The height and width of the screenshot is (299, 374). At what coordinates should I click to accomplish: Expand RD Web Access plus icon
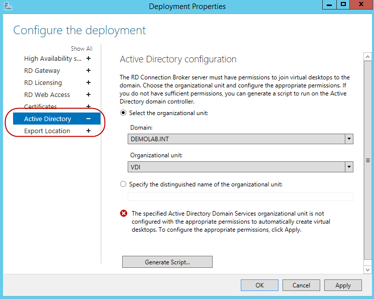tap(88, 95)
